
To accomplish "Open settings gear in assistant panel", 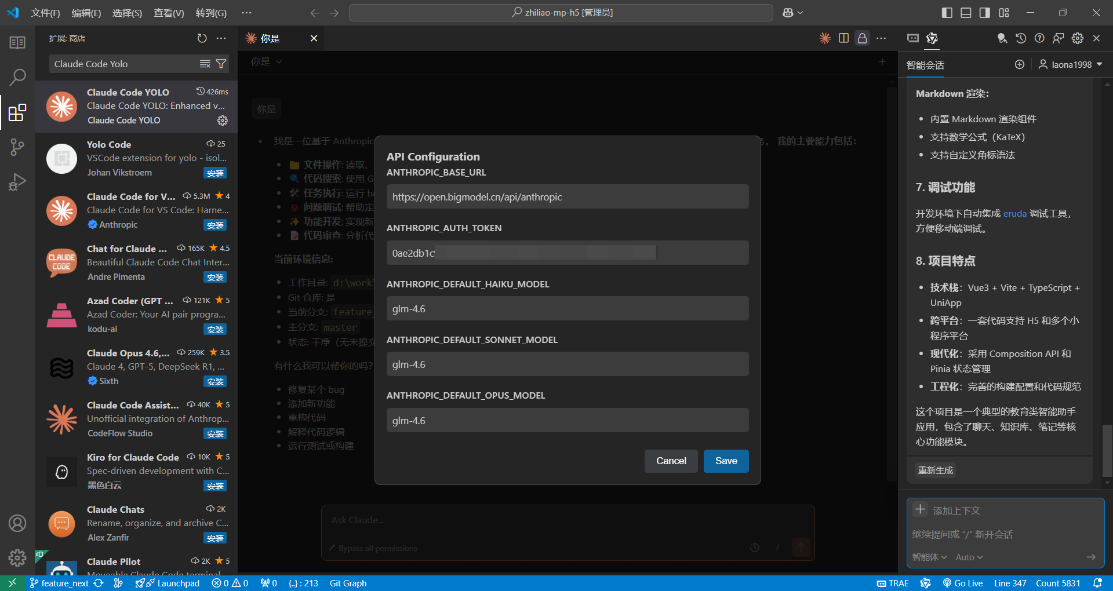I will click(x=1078, y=38).
